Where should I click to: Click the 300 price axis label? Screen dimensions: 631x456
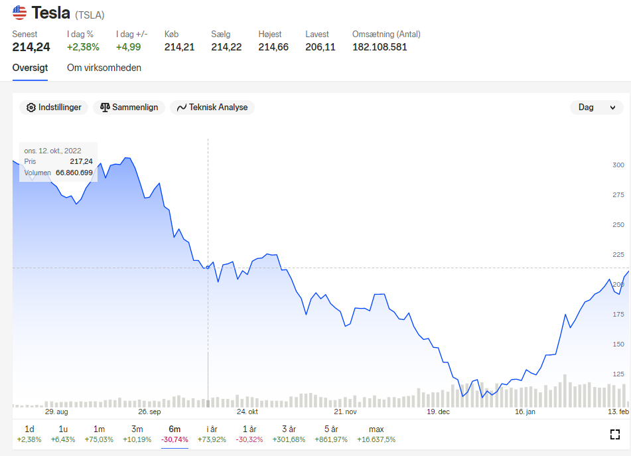click(x=618, y=165)
